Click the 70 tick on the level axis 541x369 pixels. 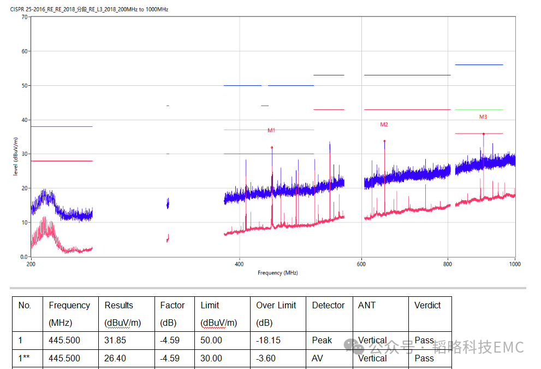[x=24, y=17]
